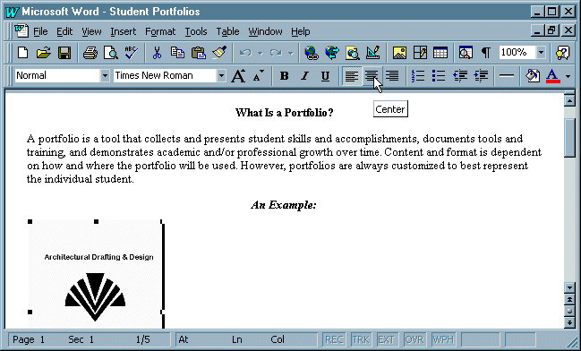Image resolution: width=581 pixels, height=351 pixels.
Task: Open the Table menu
Action: (x=227, y=32)
